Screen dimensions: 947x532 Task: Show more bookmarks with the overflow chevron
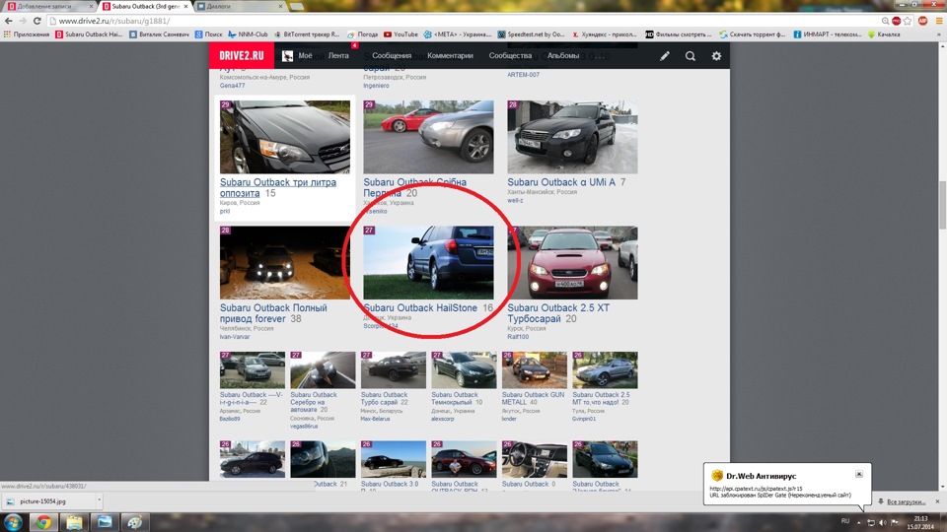pyautogui.click(x=938, y=34)
